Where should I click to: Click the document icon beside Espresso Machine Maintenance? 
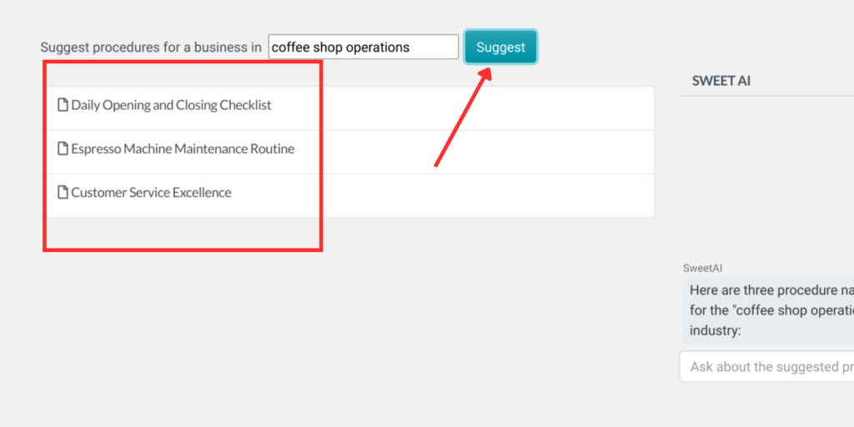point(63,148)
